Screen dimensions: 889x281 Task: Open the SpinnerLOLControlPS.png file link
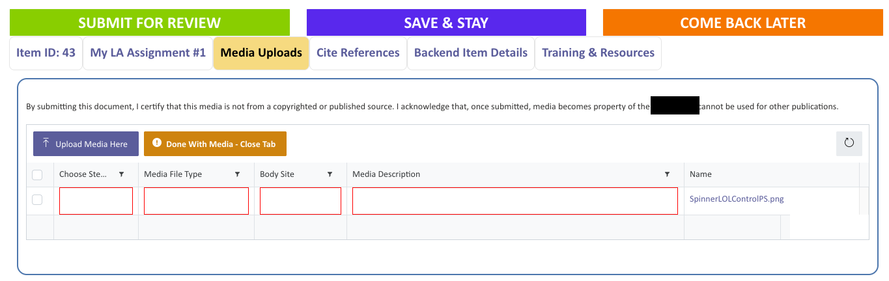[736, 200]
